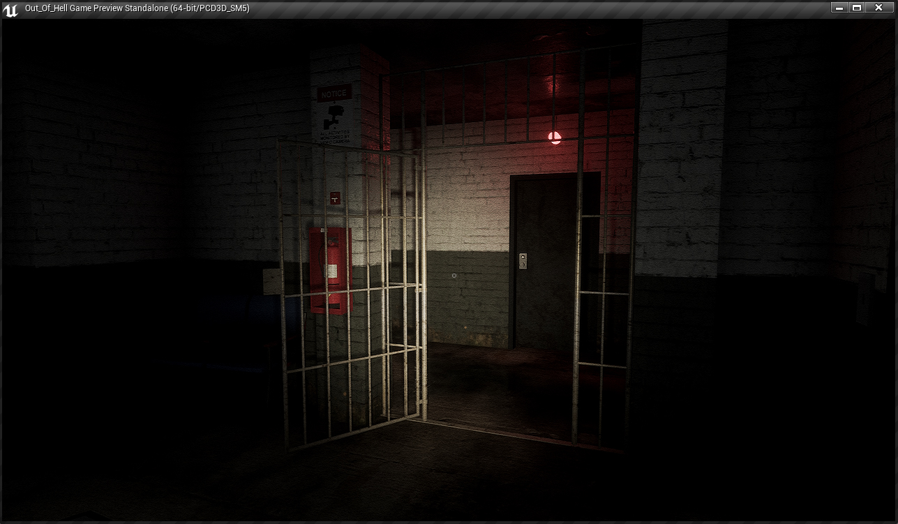This screenshot has width=898, height=524.
Task: Select the red fire extinguisher cabinet
Action: (x=331, y=269)
